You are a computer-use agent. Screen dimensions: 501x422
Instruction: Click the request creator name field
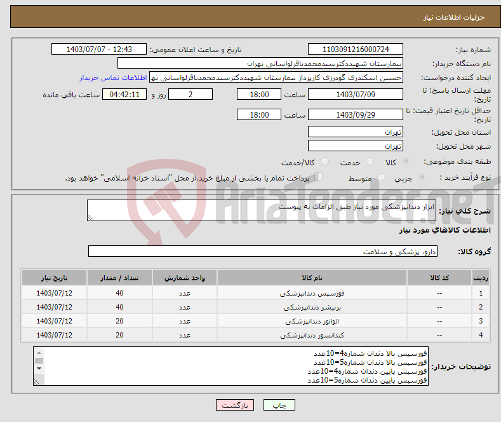click(276, 78)
